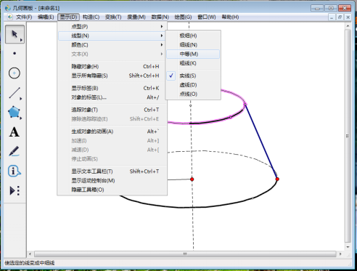Expand the 线型(N) submenu
Image resolution: width=357 pixels, height=271 pixels.
[x=112, y=36]
